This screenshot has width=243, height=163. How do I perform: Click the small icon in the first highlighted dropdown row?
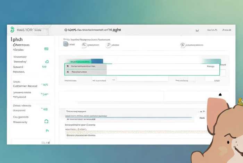tap(68, 66)
